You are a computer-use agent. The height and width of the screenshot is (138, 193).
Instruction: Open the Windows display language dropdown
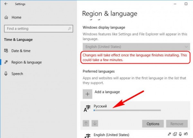coord(136,47)
